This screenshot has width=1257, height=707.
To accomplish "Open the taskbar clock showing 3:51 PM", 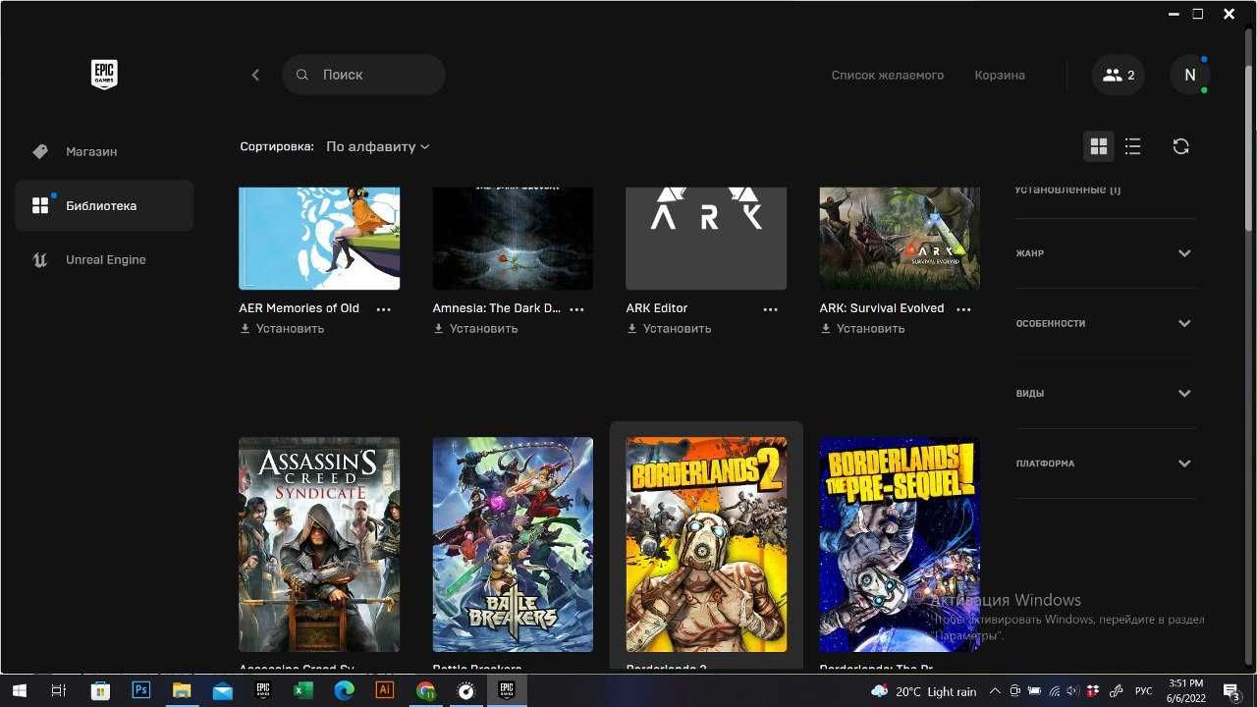I will pyautogui.click(x=1185, y=690).
